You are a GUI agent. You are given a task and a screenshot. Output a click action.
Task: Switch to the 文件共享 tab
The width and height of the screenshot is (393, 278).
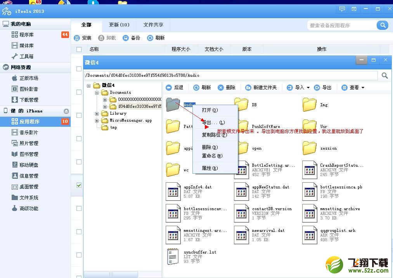tap(153, 25)
